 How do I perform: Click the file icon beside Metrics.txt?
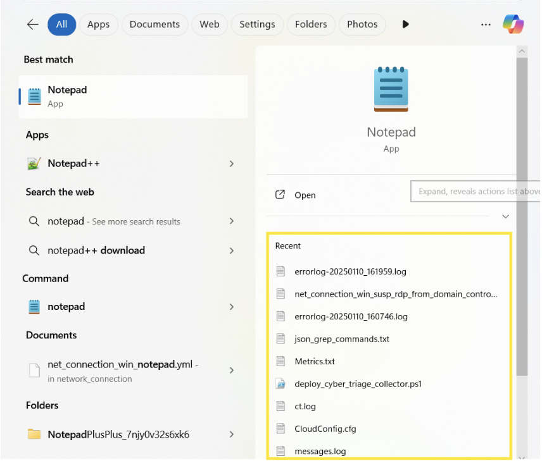(281, 362)
